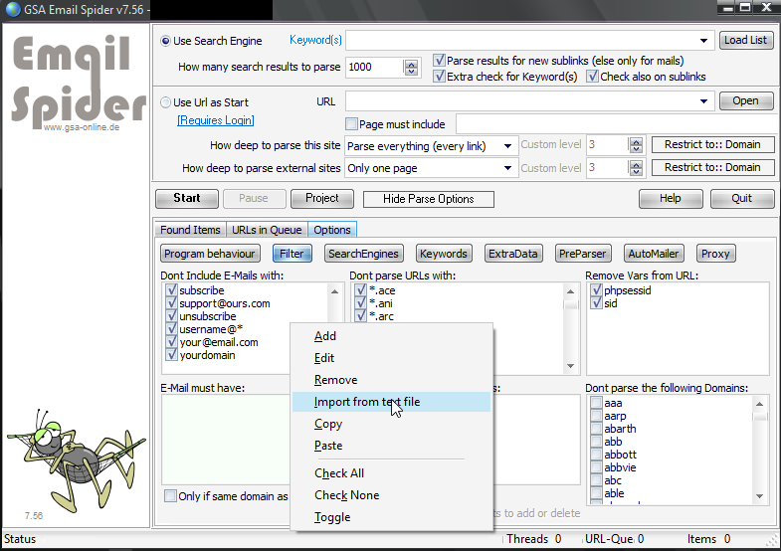Viewport: 781px width, 551px height.
Task: Uncheck the yourdomain filter entry
Action: pyautogui.click(x=171, y=355)
